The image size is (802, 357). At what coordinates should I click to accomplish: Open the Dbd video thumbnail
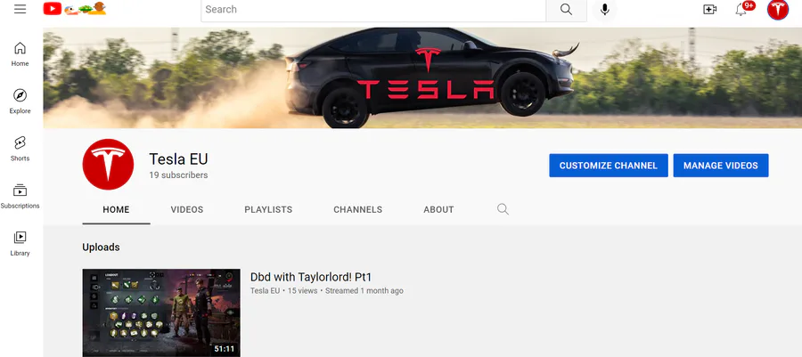click(161, 313)
